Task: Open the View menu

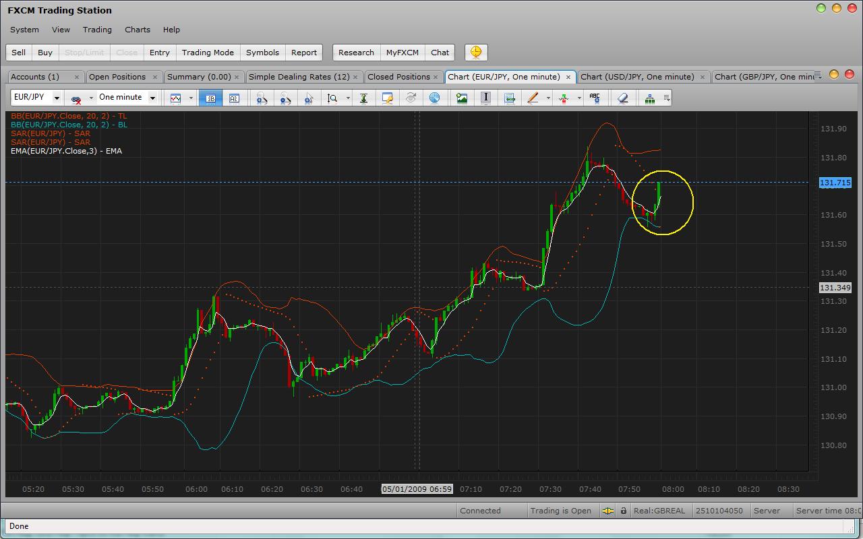Action: click(61, 30)
